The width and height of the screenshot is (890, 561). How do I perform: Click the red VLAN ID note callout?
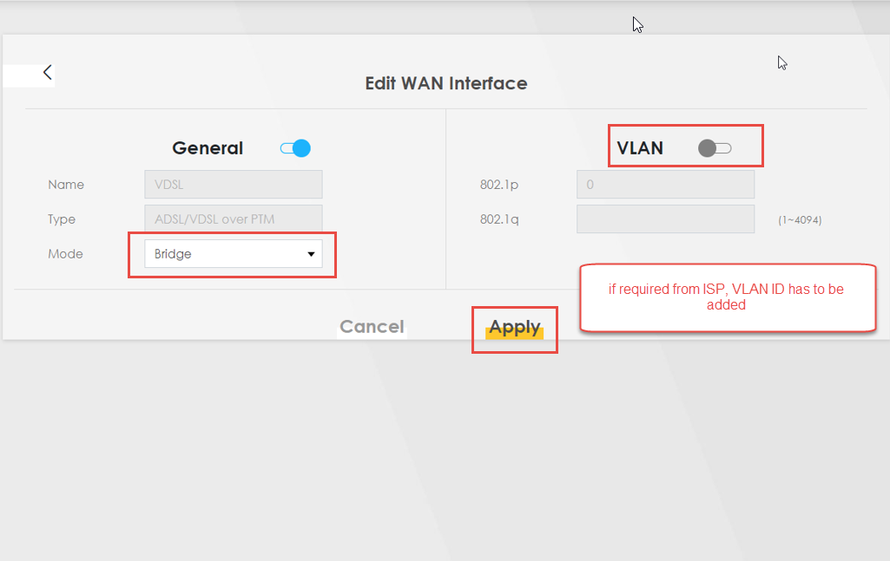tap(727, 297)
